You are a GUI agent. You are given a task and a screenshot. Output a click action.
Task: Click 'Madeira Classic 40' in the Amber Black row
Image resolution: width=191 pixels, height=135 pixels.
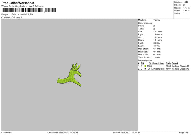point(180,69)
